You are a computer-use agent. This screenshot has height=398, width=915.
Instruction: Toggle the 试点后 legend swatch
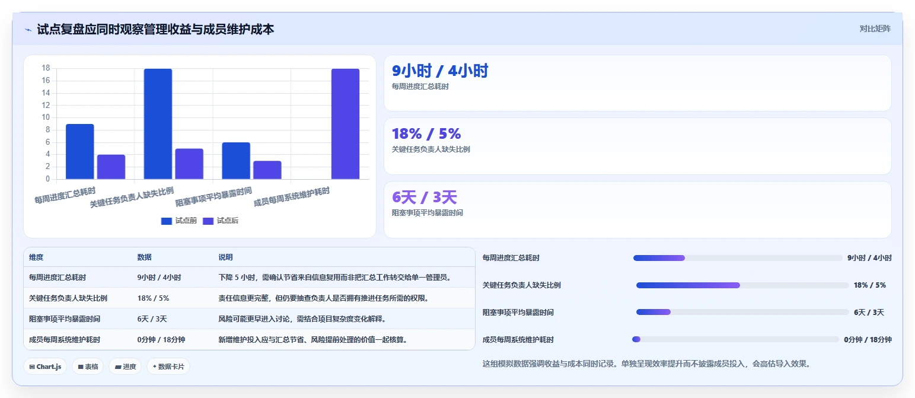click(208, 221)
